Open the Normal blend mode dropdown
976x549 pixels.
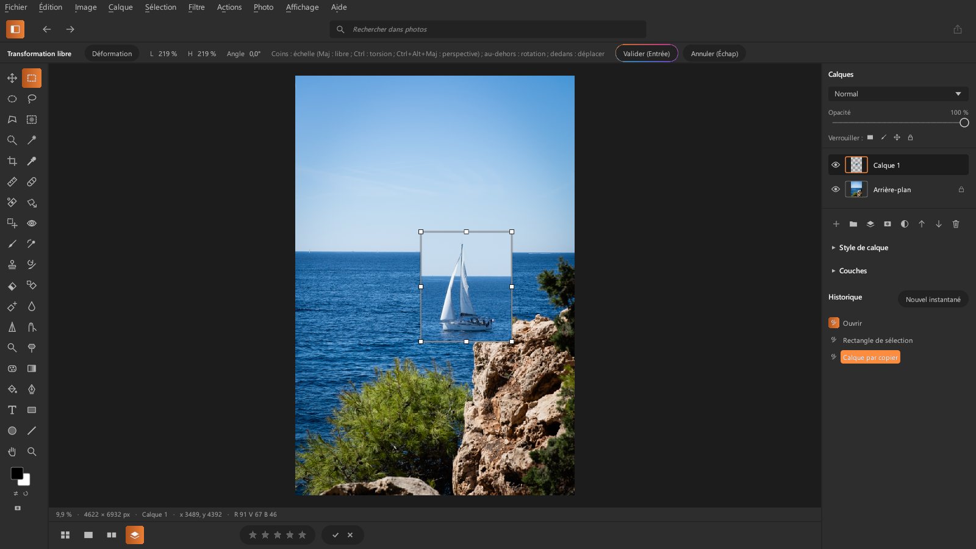898,94
